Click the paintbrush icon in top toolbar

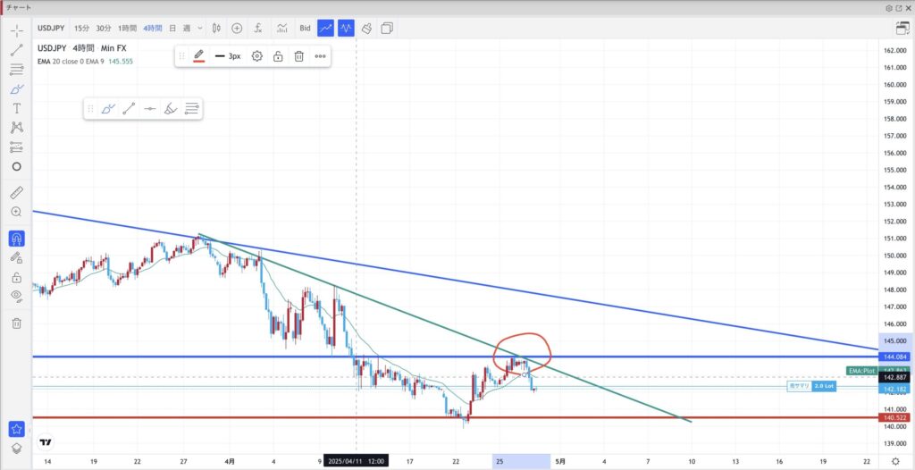click(366, 28)
